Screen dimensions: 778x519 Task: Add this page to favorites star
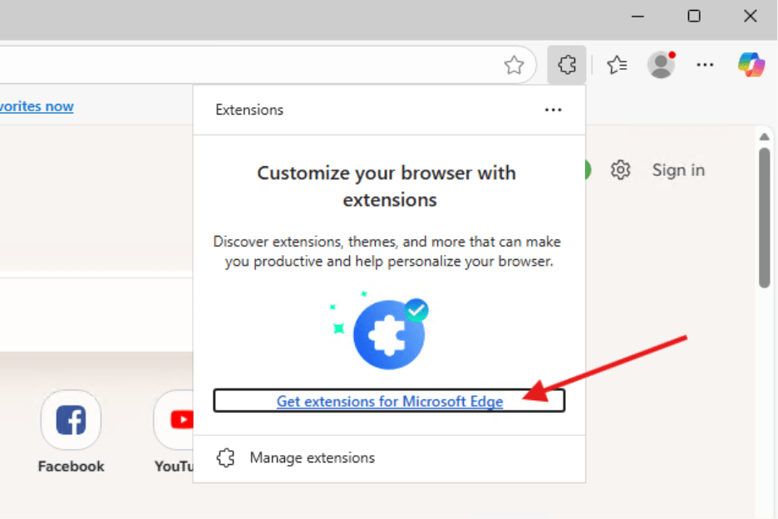(514, 65)
